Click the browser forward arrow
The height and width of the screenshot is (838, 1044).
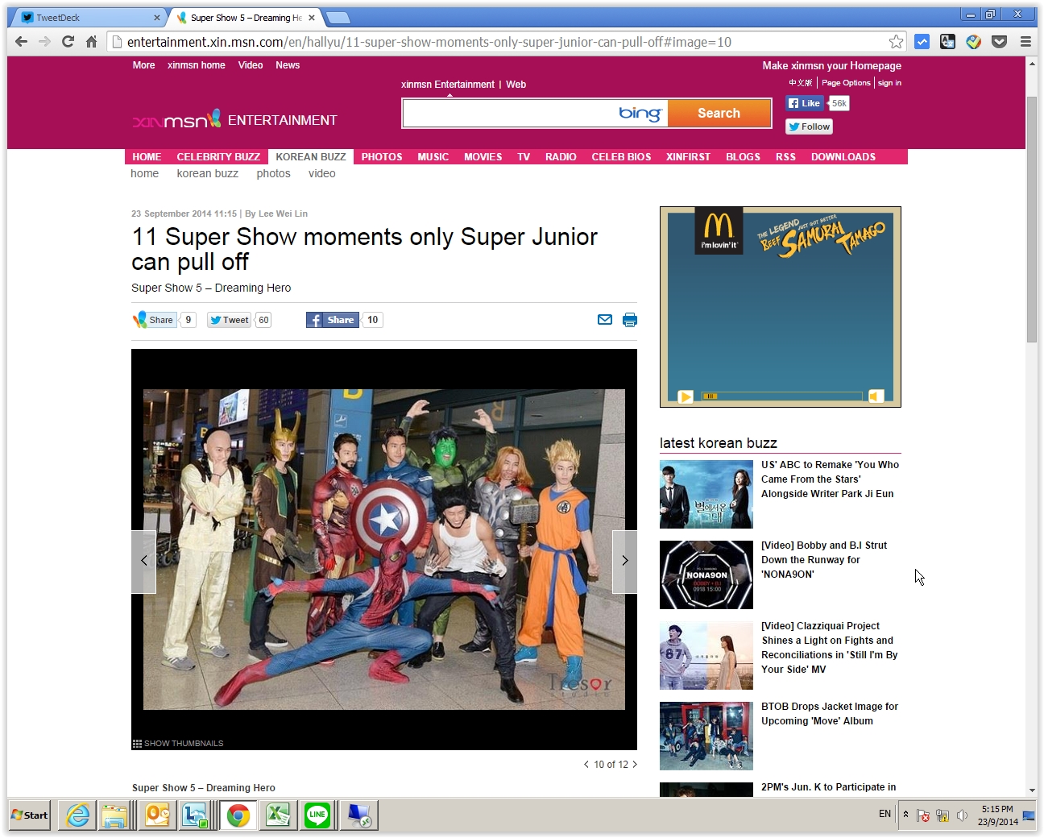click(45, 42)
